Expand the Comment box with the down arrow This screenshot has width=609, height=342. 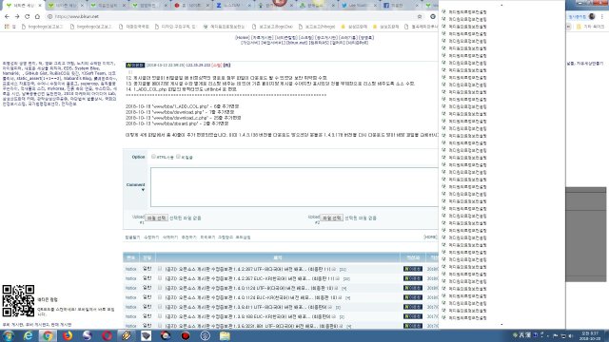tap(143, 190)
